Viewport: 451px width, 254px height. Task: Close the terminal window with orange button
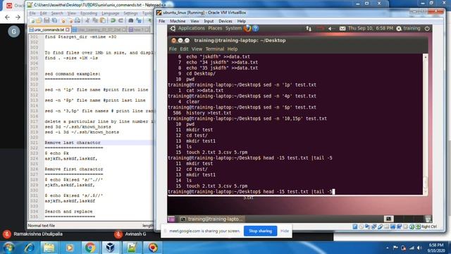click(173, 41)
